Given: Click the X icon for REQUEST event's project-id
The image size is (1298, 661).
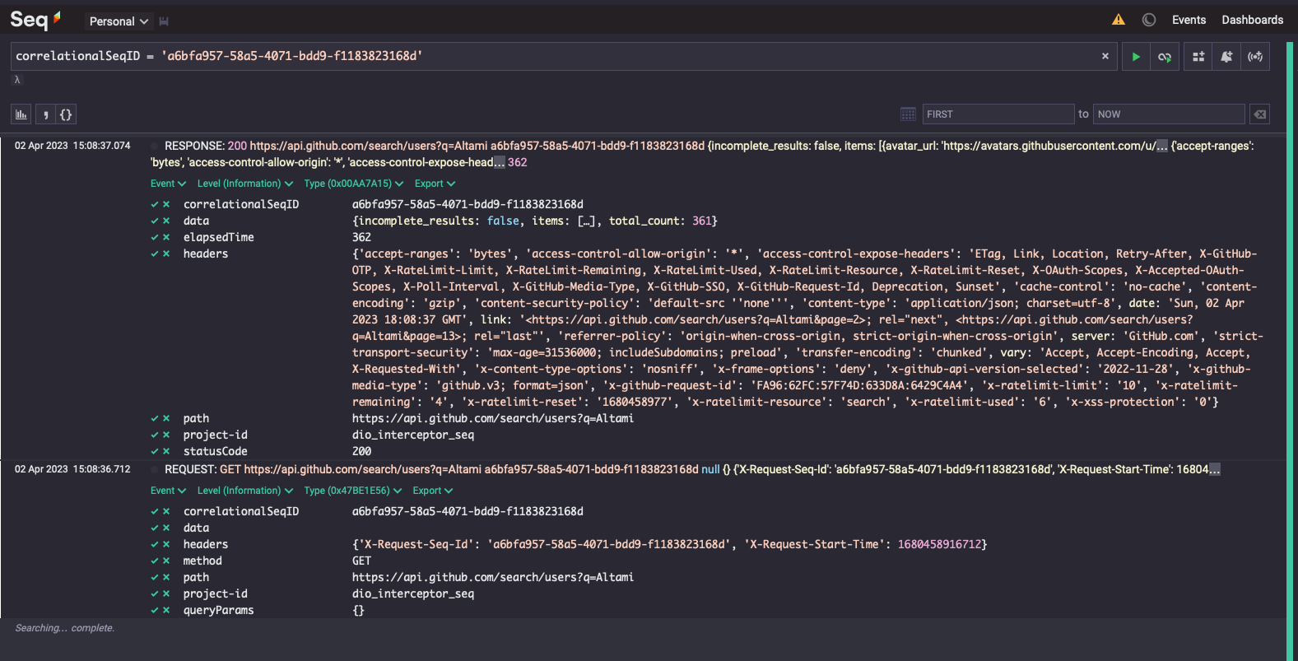Looking at the screenshot, I should tap(166, 594).
